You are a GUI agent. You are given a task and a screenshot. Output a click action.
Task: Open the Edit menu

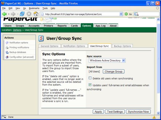(11, 8)
